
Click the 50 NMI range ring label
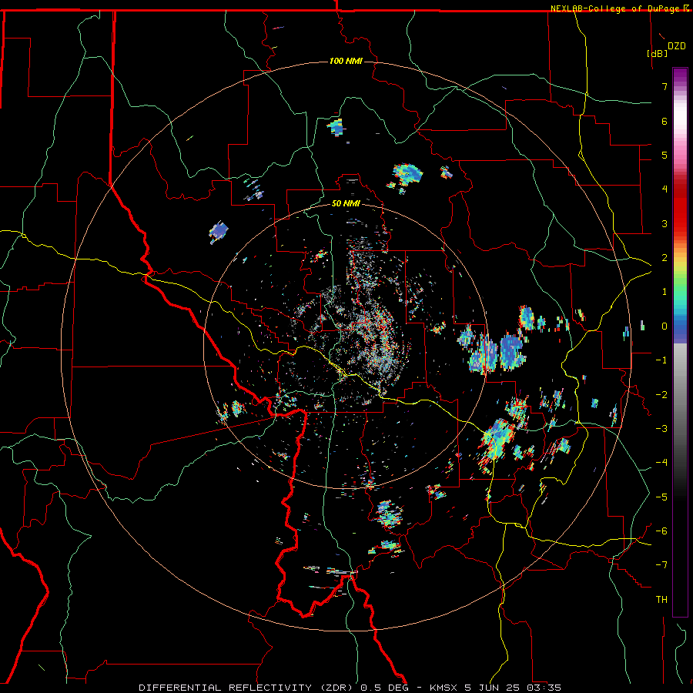coord(346,203)
